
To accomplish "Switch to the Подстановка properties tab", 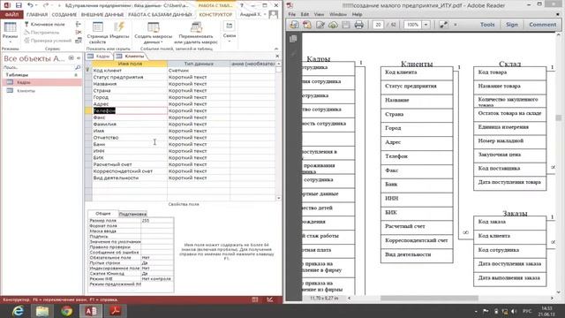I will coord(132,214).
